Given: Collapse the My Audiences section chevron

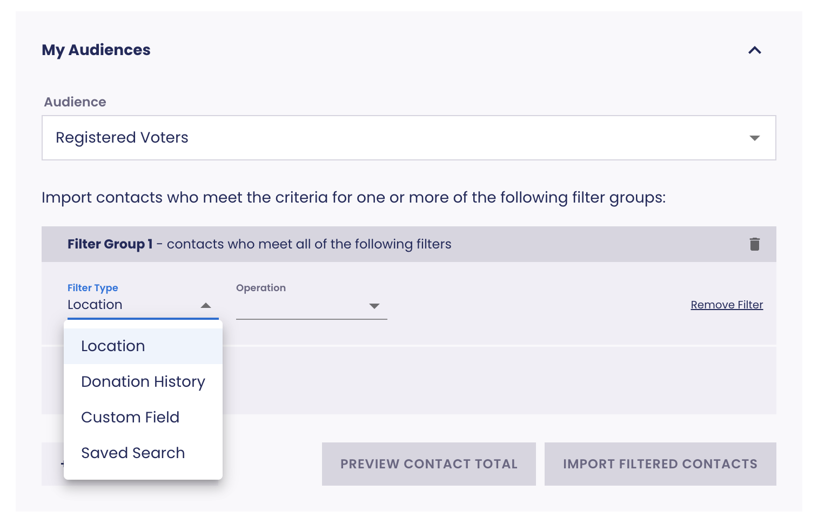Looking at the screenshot, I should tap(754, 50).
